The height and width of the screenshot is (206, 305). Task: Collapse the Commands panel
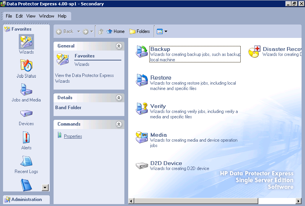(119, 124)
